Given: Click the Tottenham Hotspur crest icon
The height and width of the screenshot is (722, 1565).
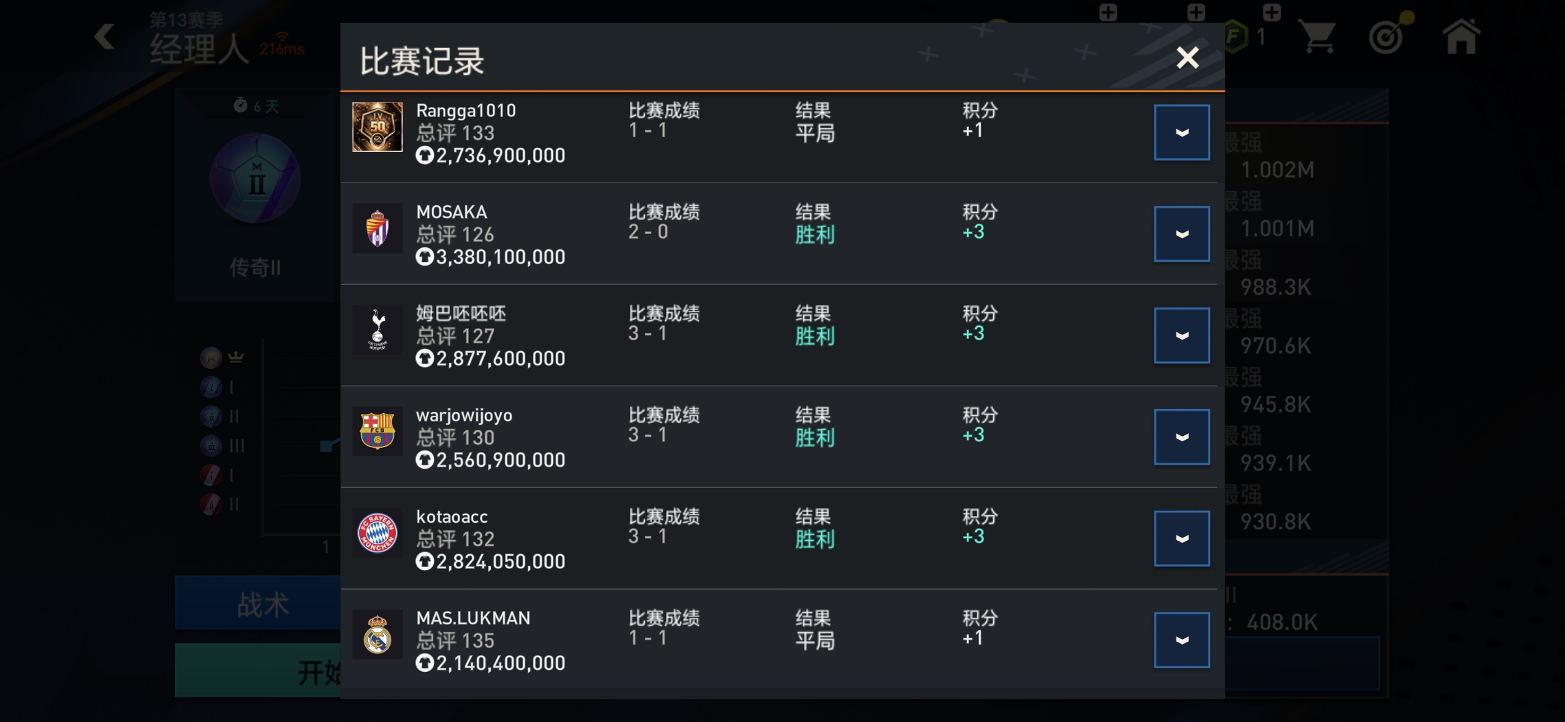Looking at the screenshot, I should click(377, 330).
